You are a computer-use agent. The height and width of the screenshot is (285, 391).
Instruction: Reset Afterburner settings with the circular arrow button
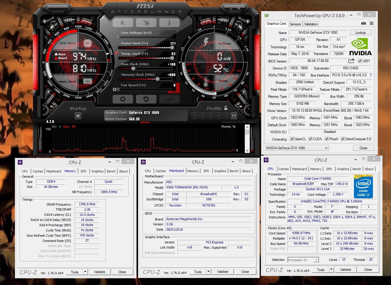tap(146, 99)
